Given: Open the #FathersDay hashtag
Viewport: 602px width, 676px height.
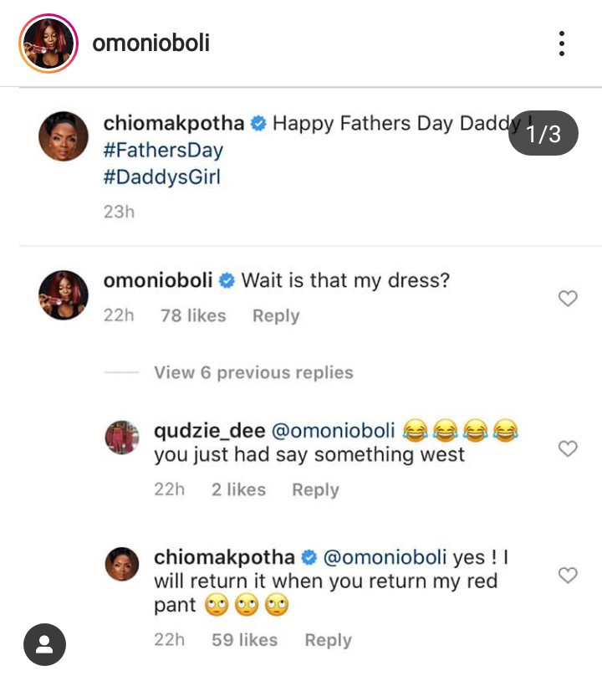Looking at the screenshot, I should click(x=163, y=151).
